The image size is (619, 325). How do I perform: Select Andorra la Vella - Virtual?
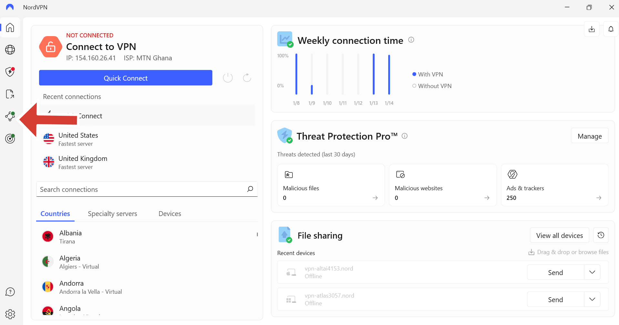click(147, 287)
